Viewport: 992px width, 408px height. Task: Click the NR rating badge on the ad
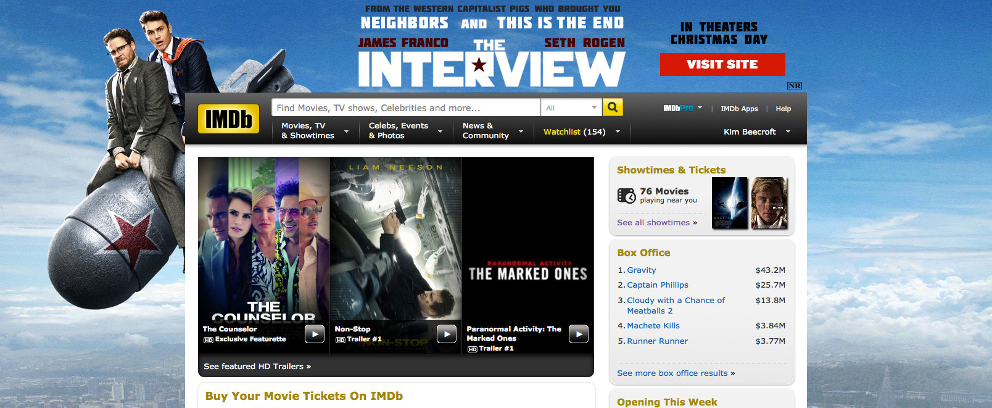pos(795,86)
